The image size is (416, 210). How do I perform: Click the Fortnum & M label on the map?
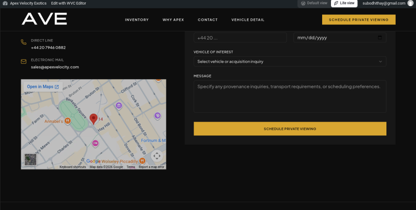coord(153,140)
